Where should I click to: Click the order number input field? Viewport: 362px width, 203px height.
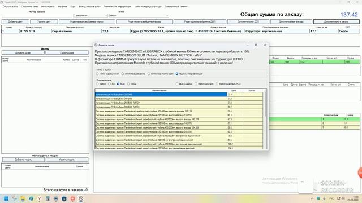pos(37,16)
